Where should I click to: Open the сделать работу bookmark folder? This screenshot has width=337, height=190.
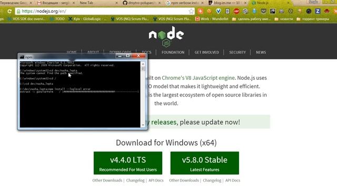pyautogui.click(x=251, y=19)
